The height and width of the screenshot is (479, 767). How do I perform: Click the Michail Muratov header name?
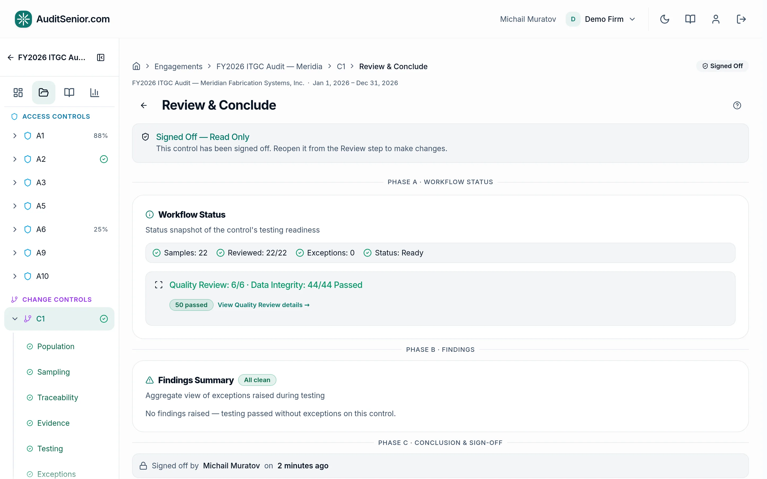tap(528, 19)
